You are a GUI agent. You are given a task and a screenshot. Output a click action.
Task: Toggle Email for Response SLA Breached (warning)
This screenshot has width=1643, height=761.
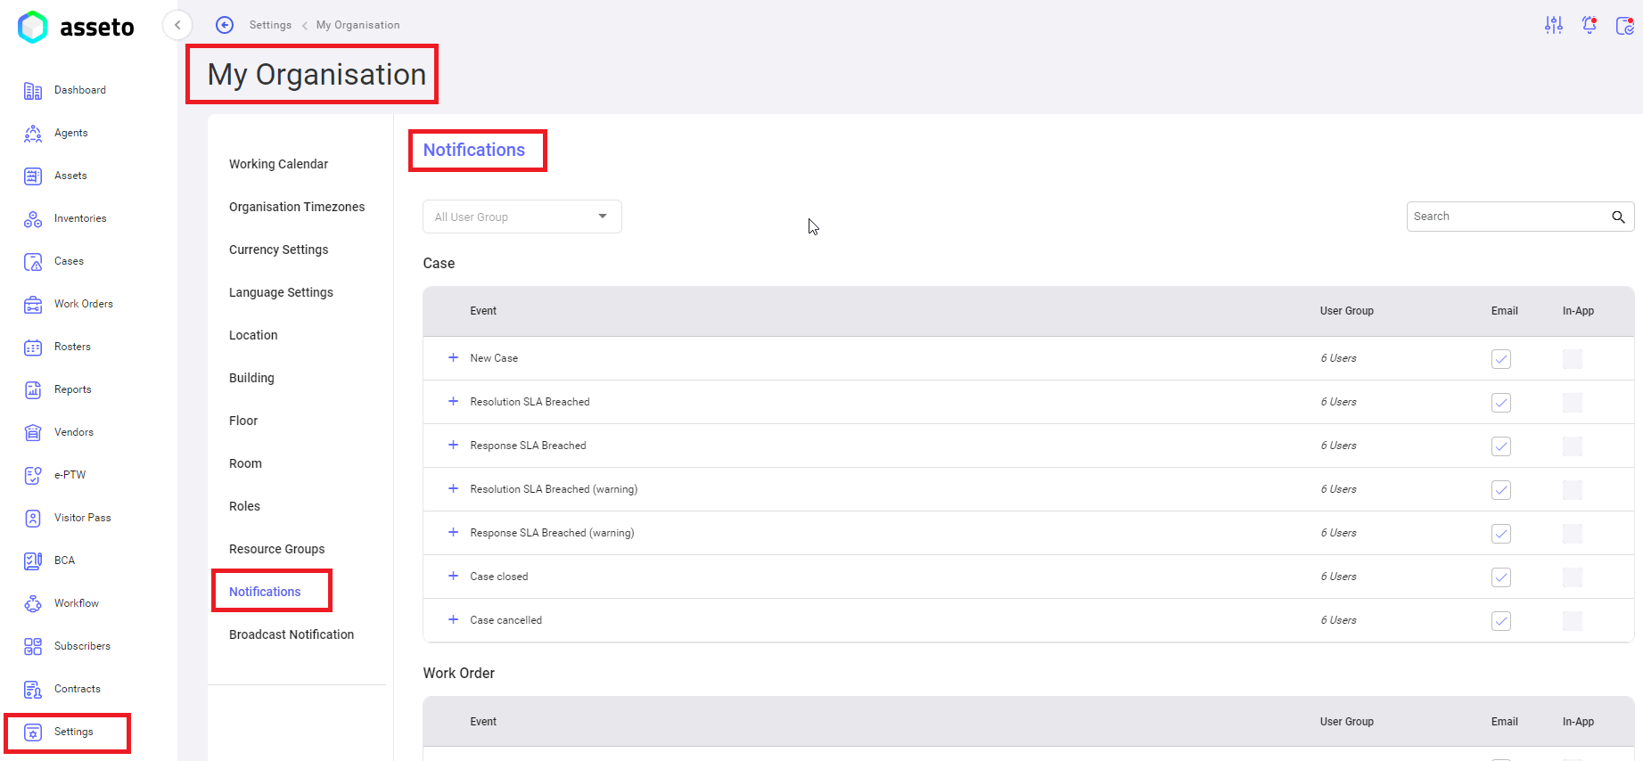click(x=1501, y=534)
